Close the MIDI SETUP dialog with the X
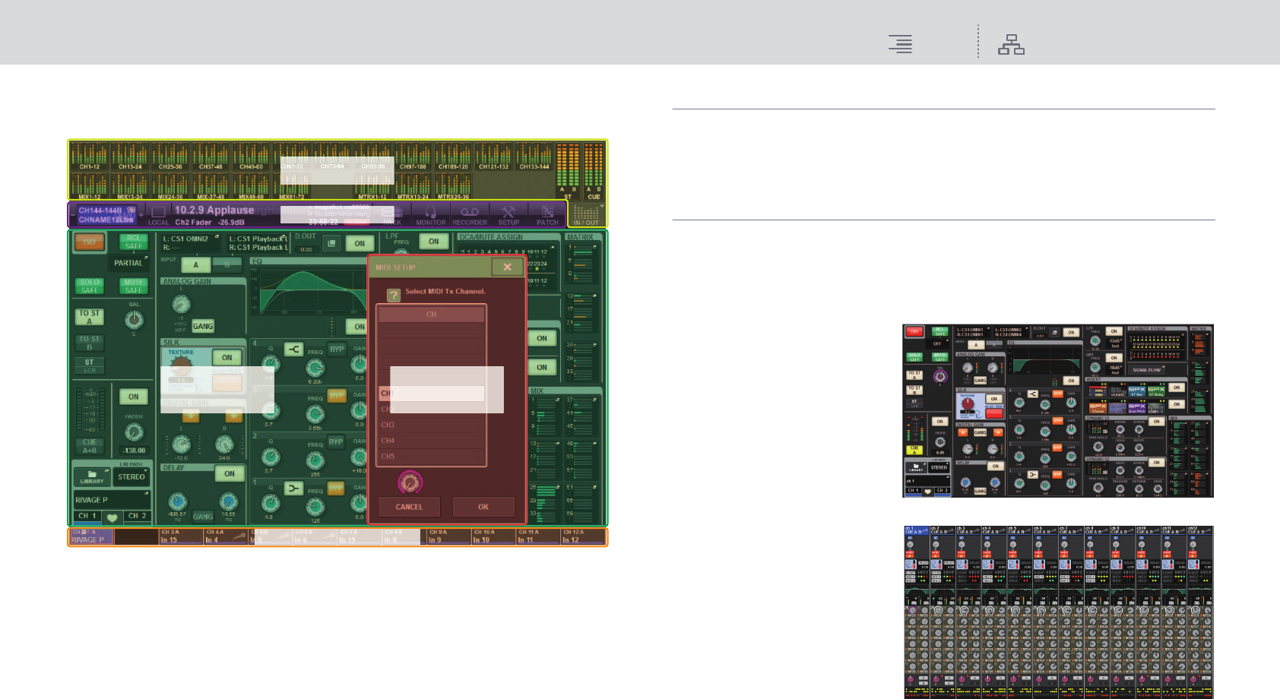Screen dimensions: 1280x699 [507, 267]
